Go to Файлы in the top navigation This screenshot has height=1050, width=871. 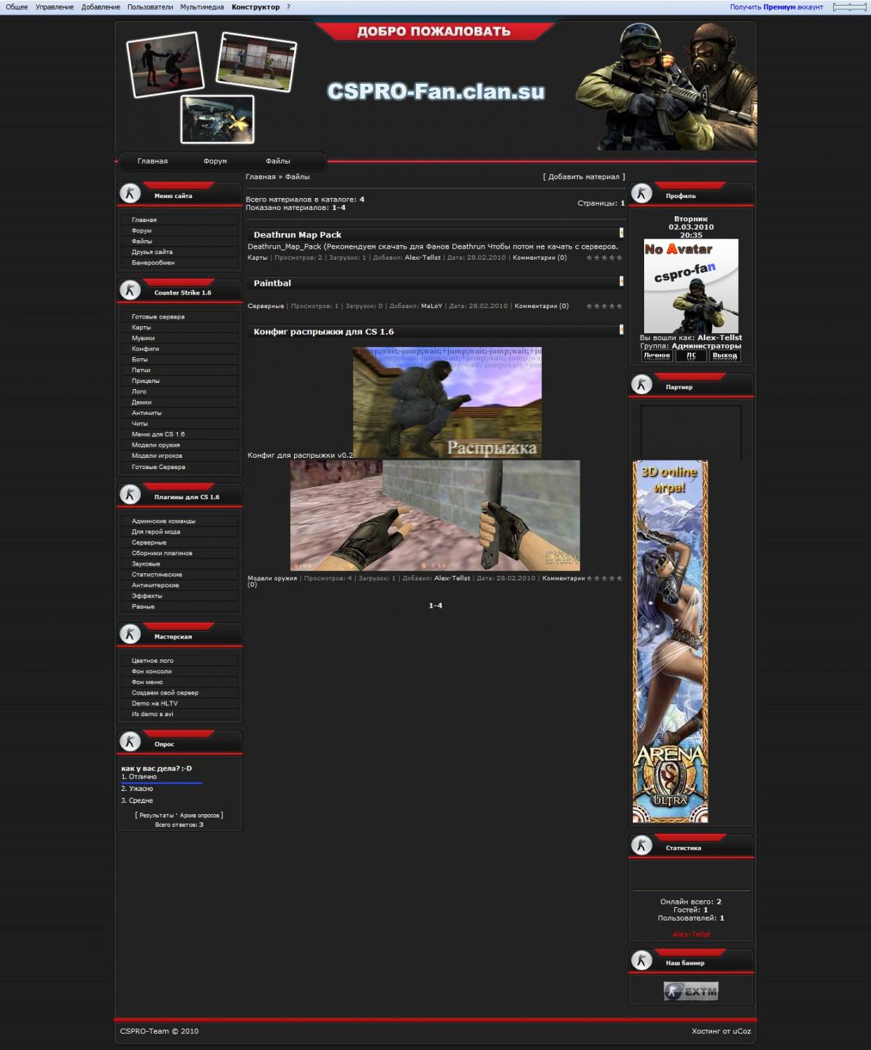click(278, 161)
